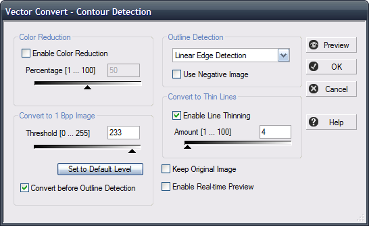369x226 pixels.
Task: Disable the Enable Line Thinning checkbox
Action: pyautogui.click(x=177, y=116)
